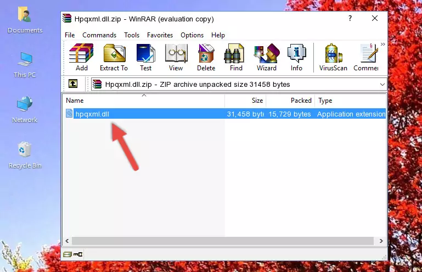The image size is (422, 272).
Task: Go up one folder level
Action: point(73,84)
